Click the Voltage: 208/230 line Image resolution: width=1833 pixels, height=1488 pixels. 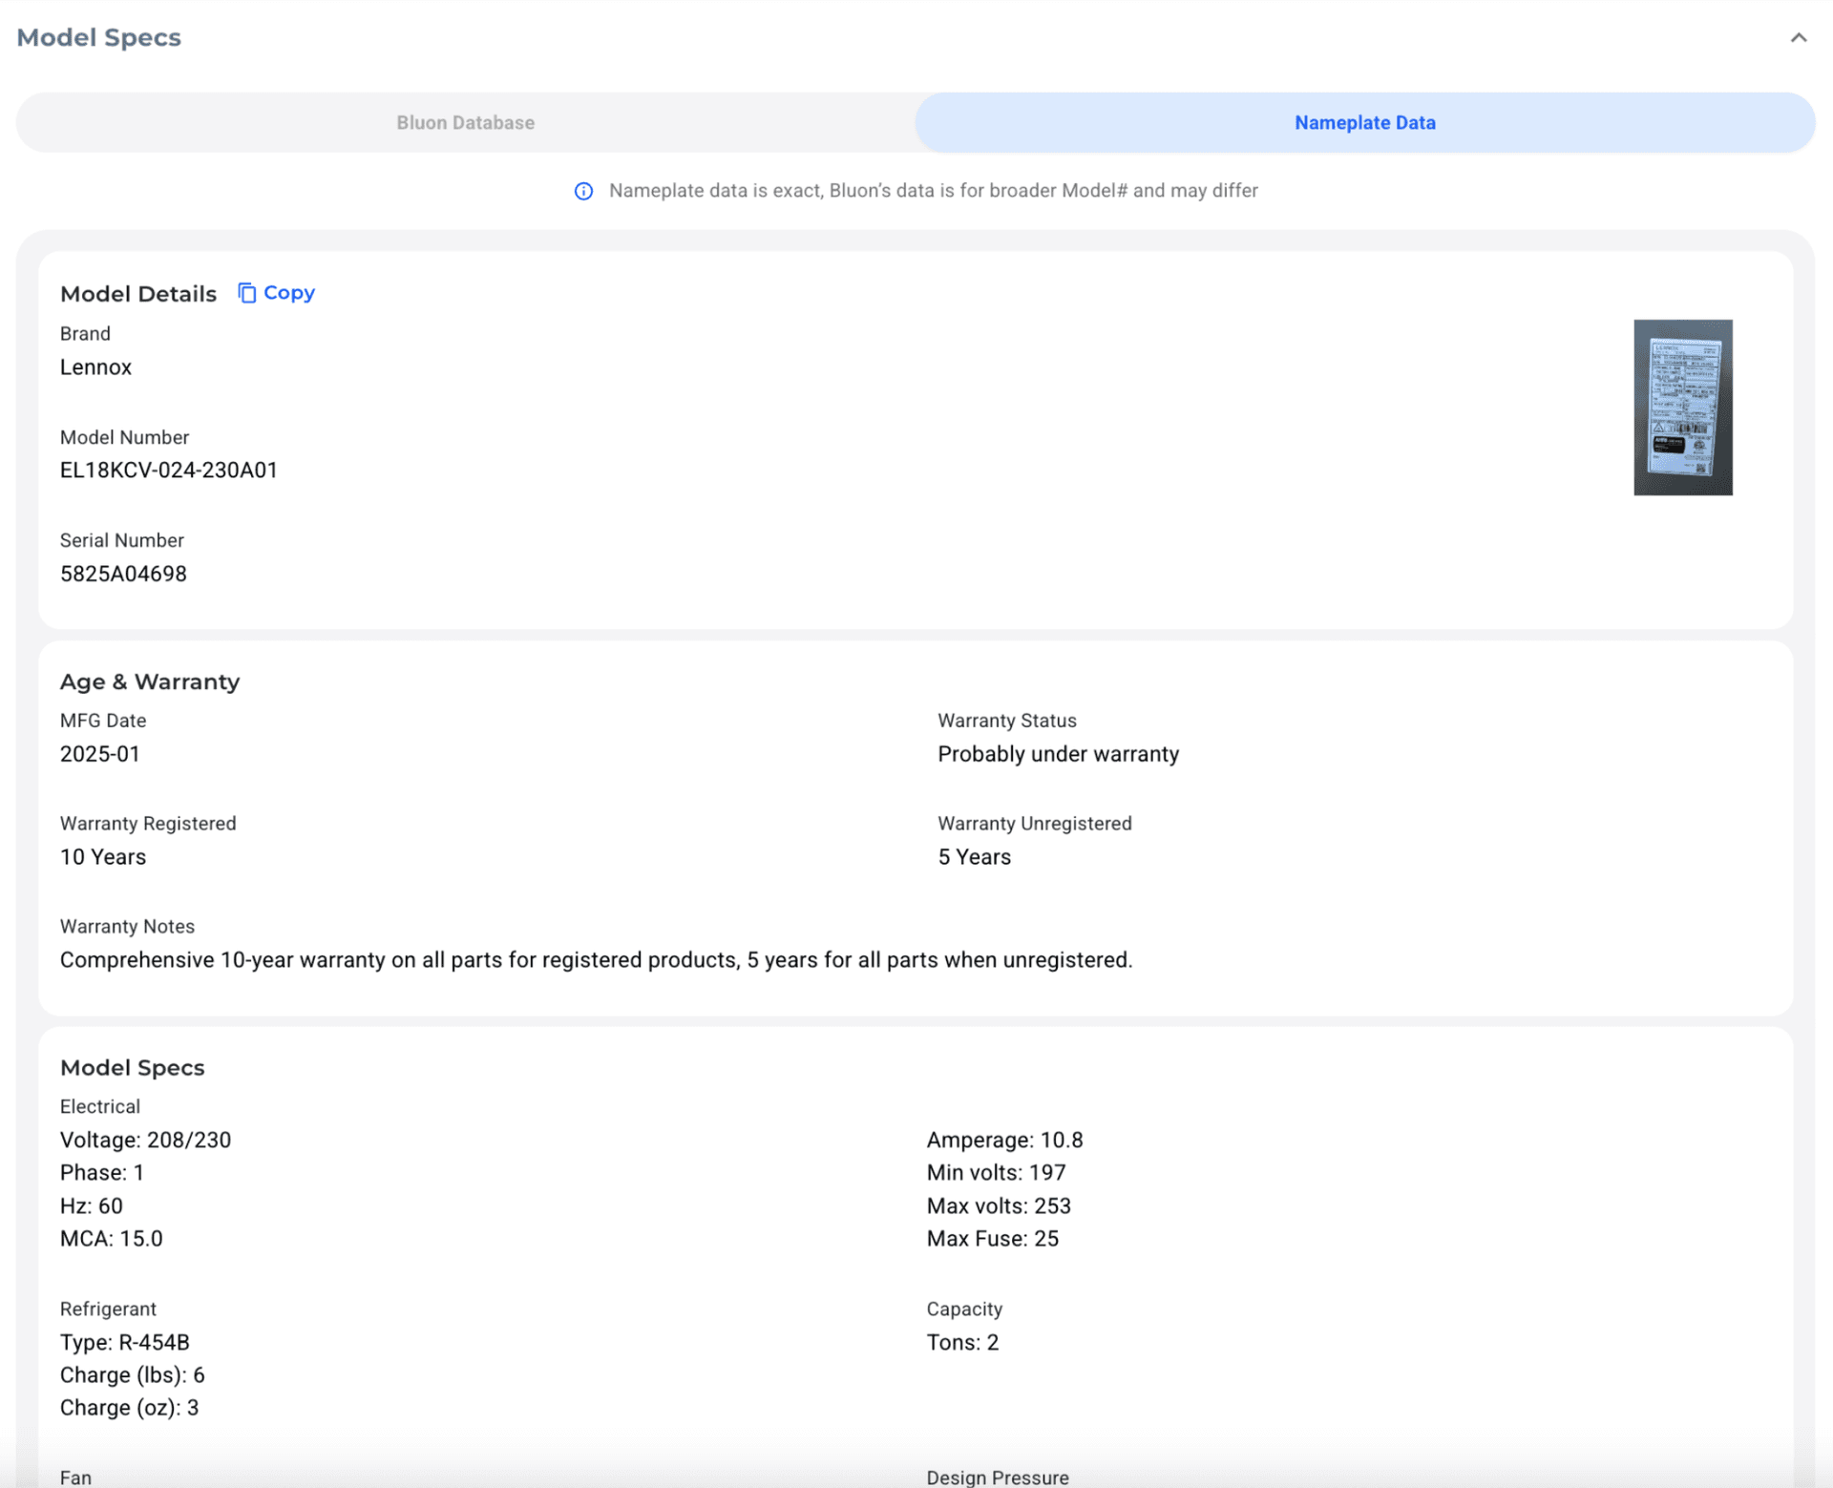[145, 1141]
